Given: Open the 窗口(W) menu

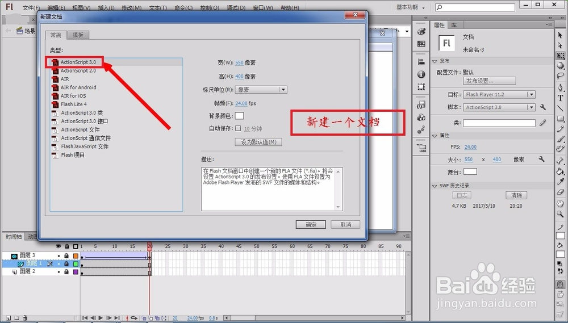Looking at the screenshot, I should click(x=263, y=7).
